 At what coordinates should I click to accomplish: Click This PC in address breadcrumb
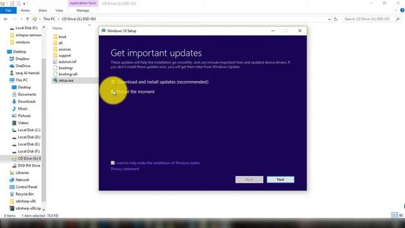[49, 19]
